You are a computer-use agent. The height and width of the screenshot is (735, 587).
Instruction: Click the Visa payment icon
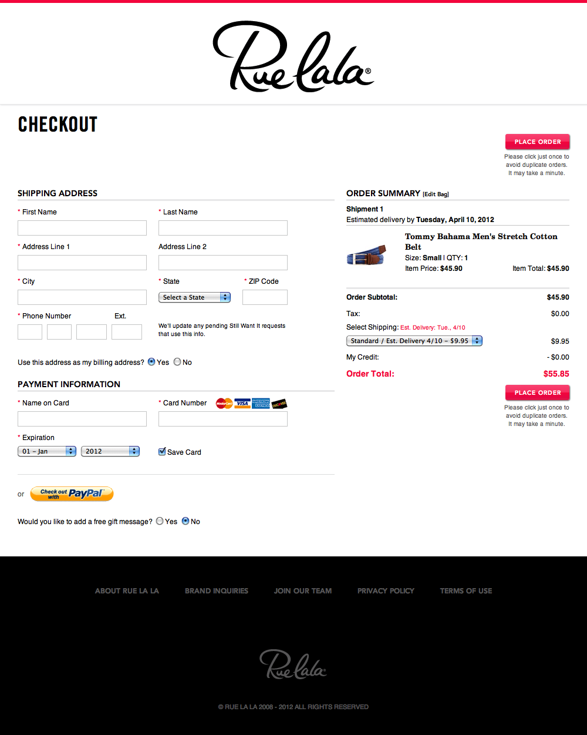[x=241, y=404]
